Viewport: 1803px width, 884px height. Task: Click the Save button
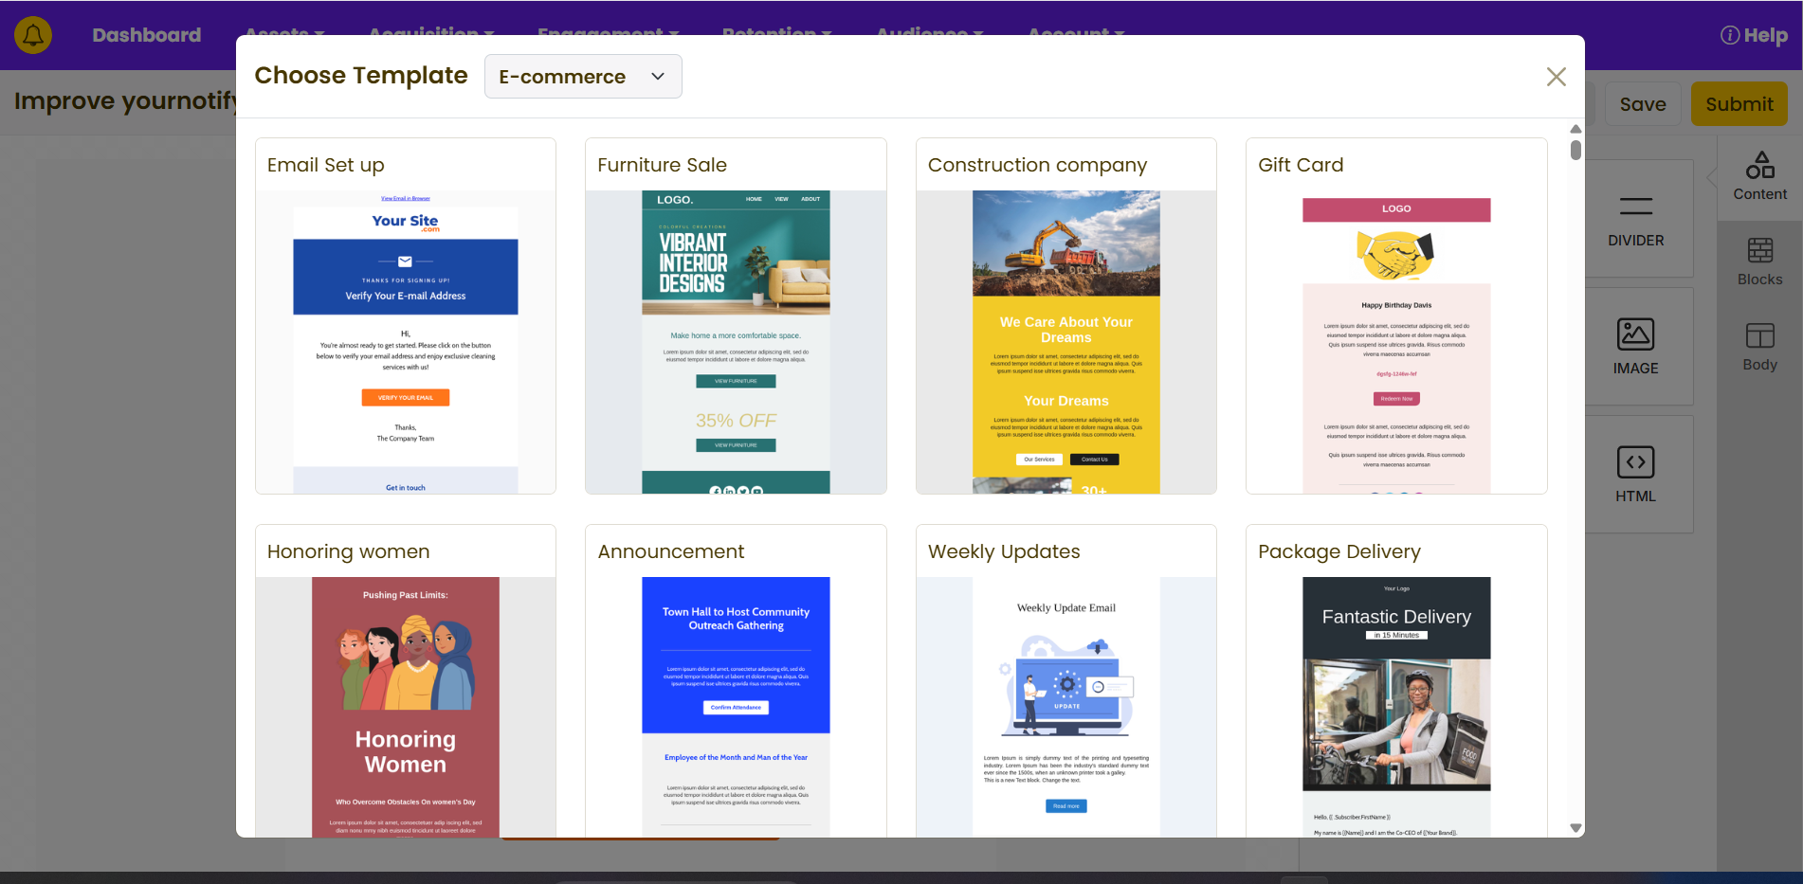pos(1642,104)
